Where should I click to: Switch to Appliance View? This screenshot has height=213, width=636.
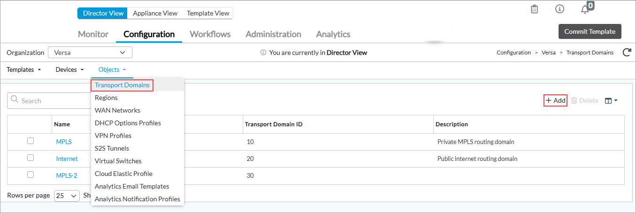(155, 13)
